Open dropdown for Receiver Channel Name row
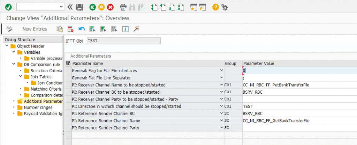357x145 pixels. click(221, 85)
